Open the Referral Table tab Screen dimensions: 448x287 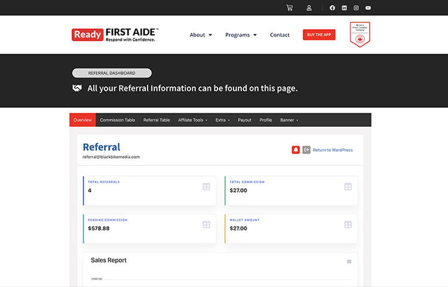[157, 120]
